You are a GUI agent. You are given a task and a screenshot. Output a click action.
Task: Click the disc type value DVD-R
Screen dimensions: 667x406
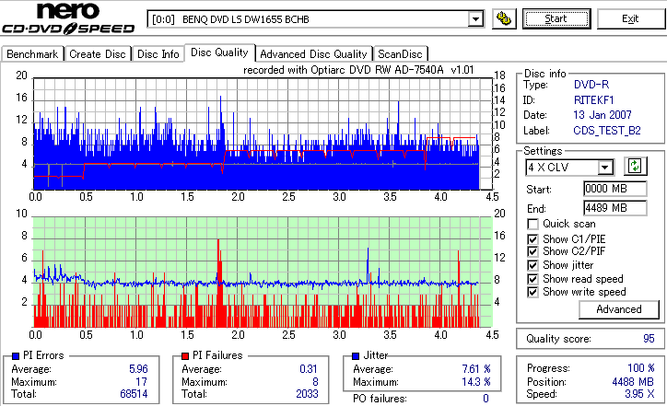591,85
